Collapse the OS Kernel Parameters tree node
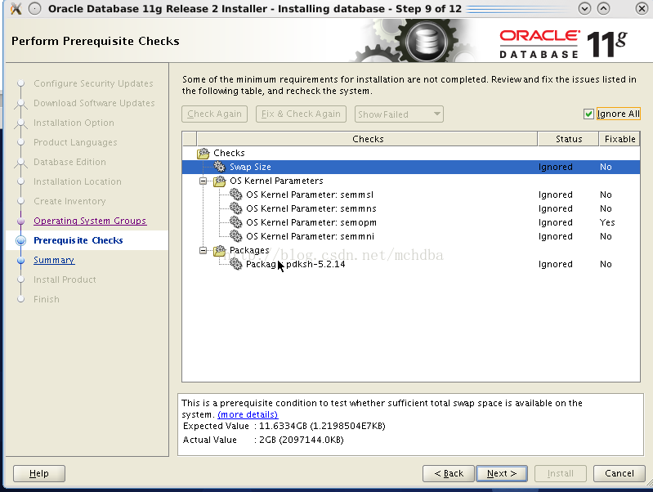The width and height of the screenshot is (653, 492). 204,181
